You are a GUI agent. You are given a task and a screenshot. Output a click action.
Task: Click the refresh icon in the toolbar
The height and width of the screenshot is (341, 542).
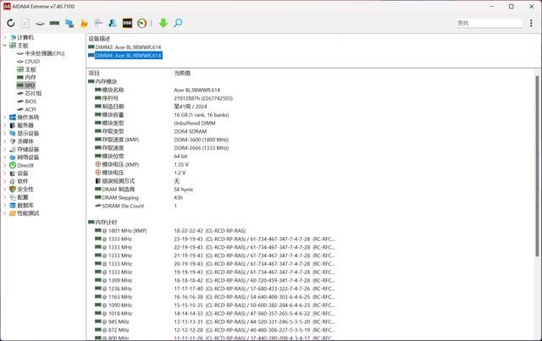click(11, 24)
